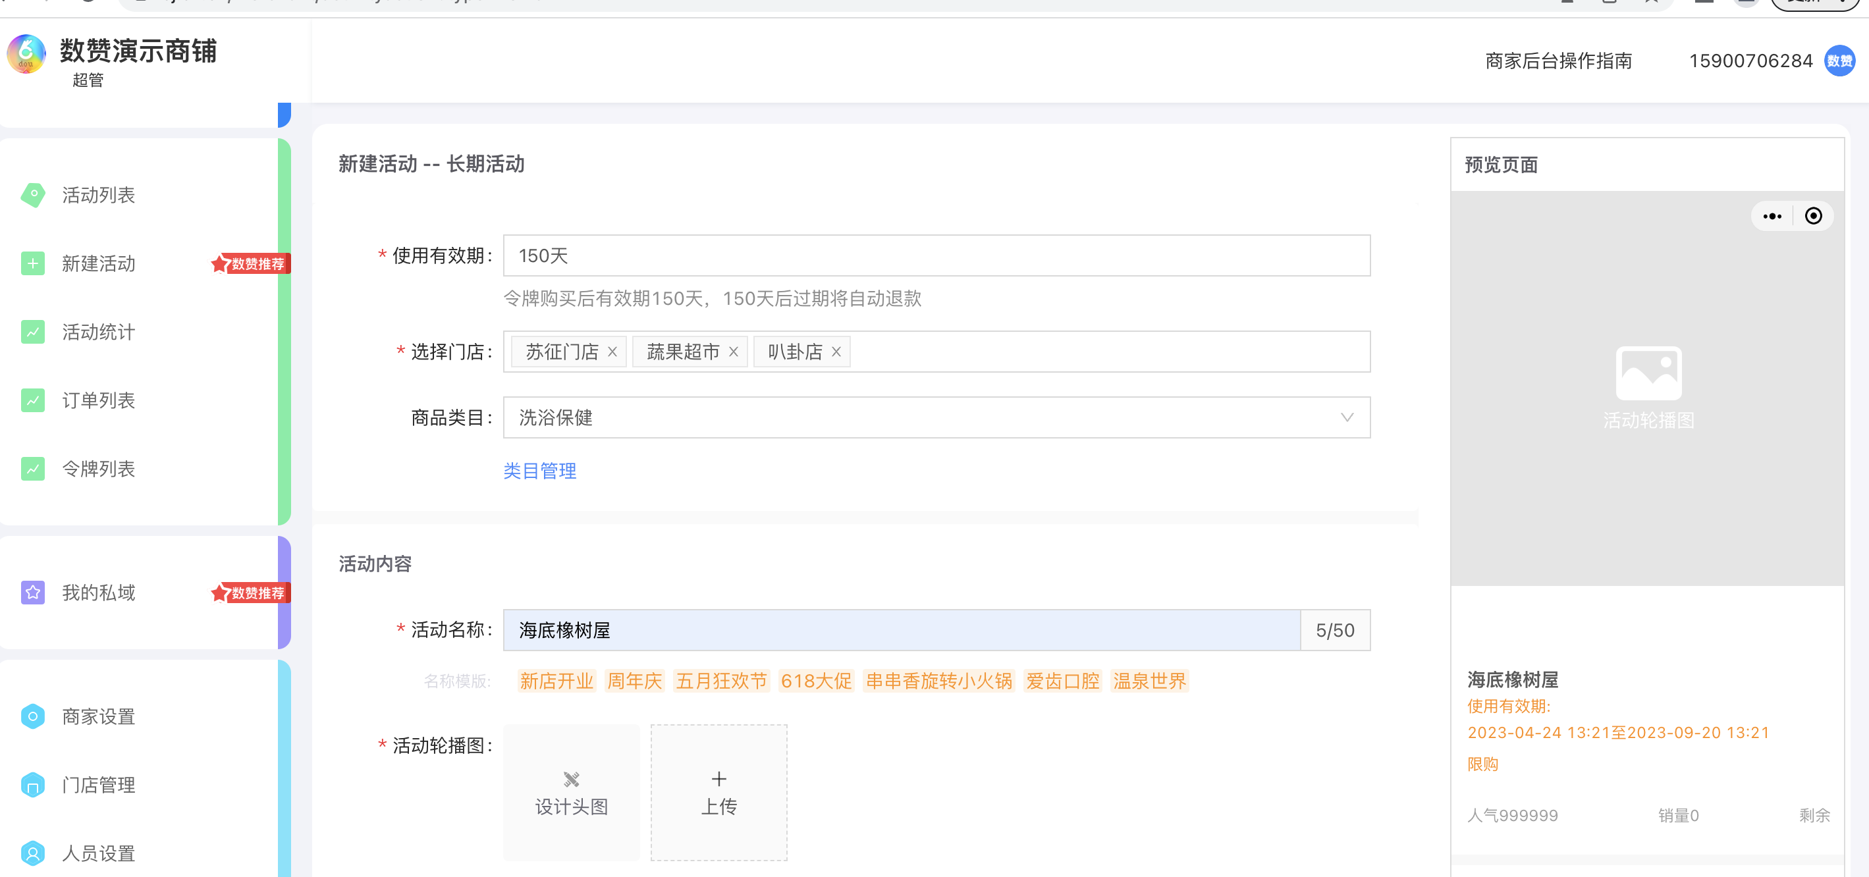Viewport: 1869px width, 877px height.
Task: Click 数赞推荐 badge next to 我的私域
Action: click(x=251, y=593)
